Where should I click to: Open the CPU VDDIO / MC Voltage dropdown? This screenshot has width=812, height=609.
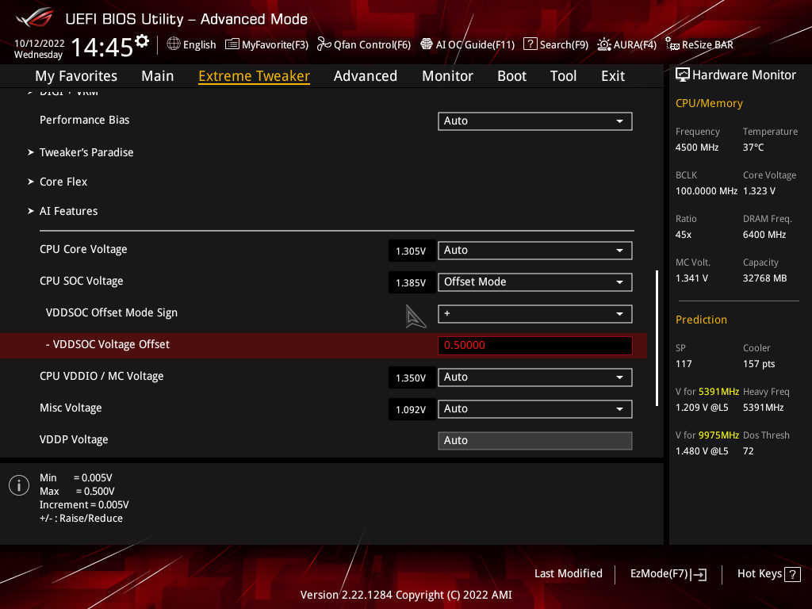535,377
